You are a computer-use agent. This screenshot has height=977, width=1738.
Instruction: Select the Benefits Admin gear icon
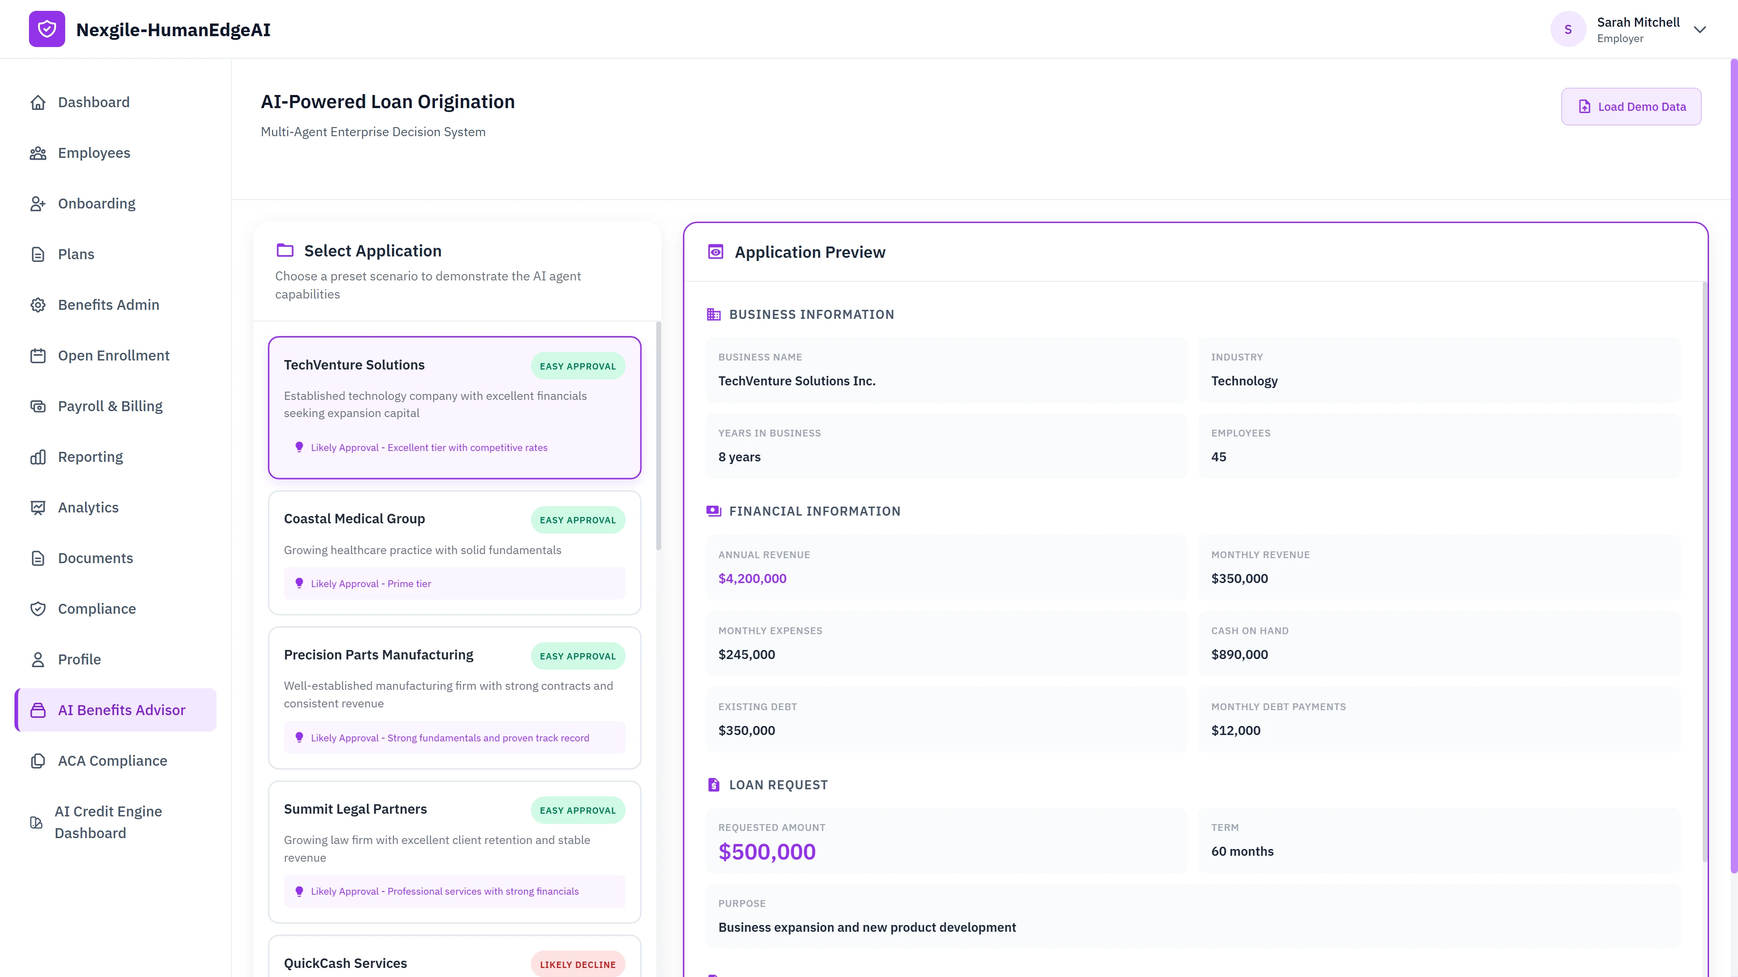click(38, 305)
